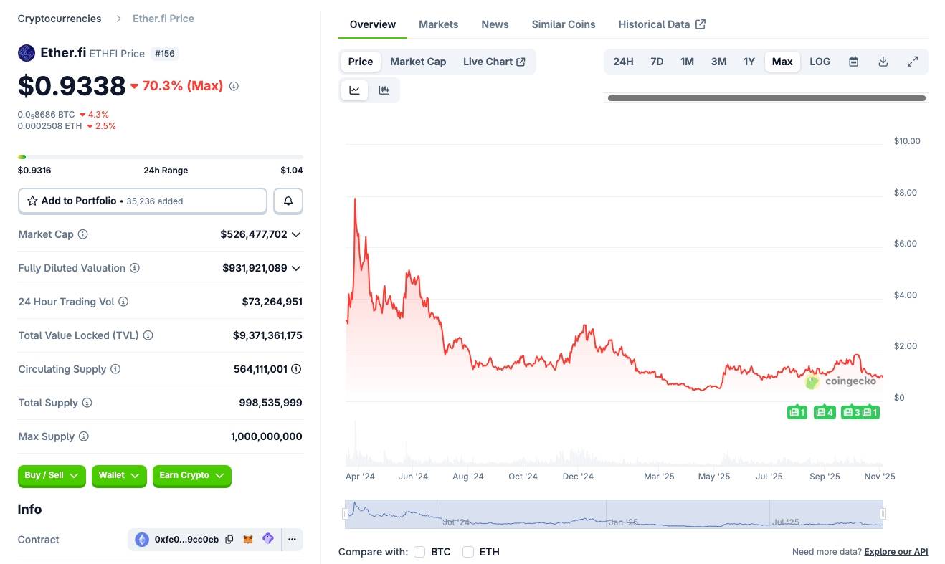The width and height of the screenshot is (945, 564).
Task: Click the price alert bell icon
Action: coord(288,201)
